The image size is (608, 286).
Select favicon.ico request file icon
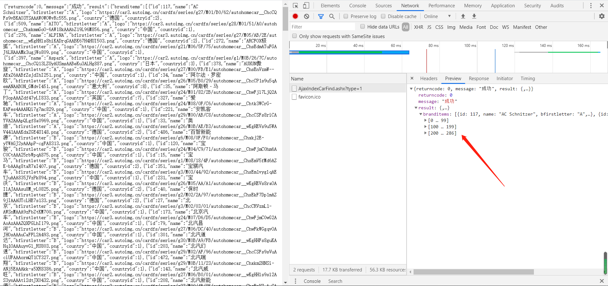pyautogui.click(x=294, y=97)
